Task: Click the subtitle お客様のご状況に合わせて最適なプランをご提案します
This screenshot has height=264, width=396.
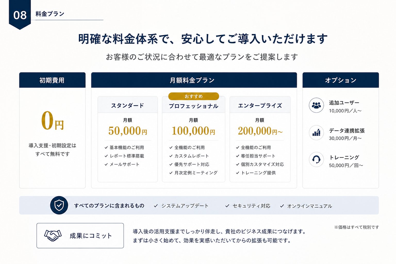Action: tap(202, 57)
